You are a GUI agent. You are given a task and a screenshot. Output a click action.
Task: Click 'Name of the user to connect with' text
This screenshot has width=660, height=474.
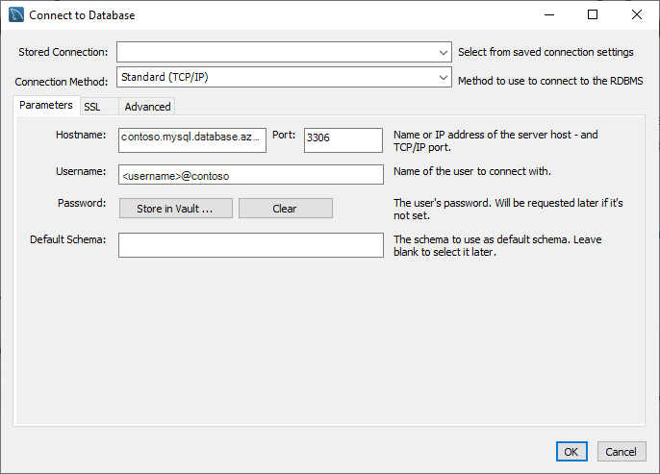[472, 171]
